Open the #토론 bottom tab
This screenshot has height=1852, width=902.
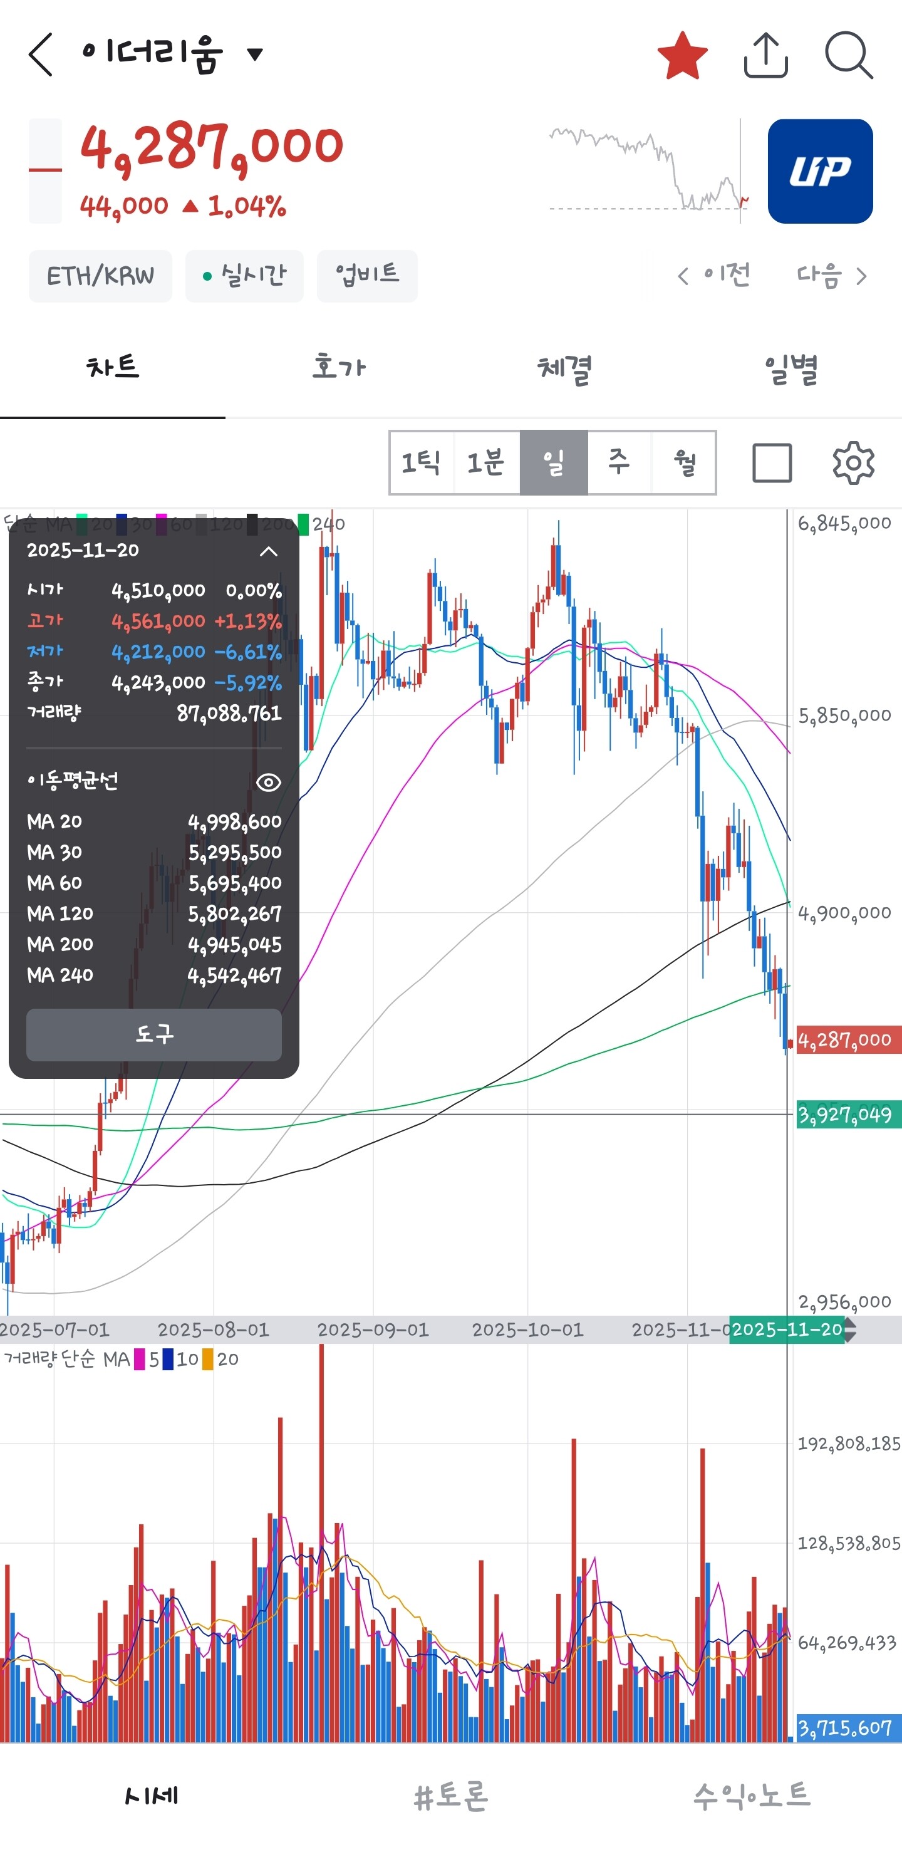tap(452, 1796)
